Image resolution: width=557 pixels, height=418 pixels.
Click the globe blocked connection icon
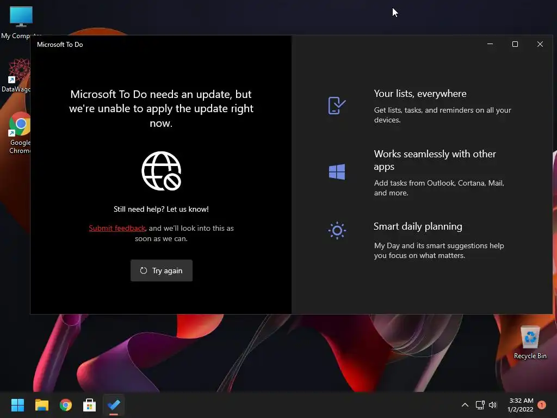(x=161, y=171)
